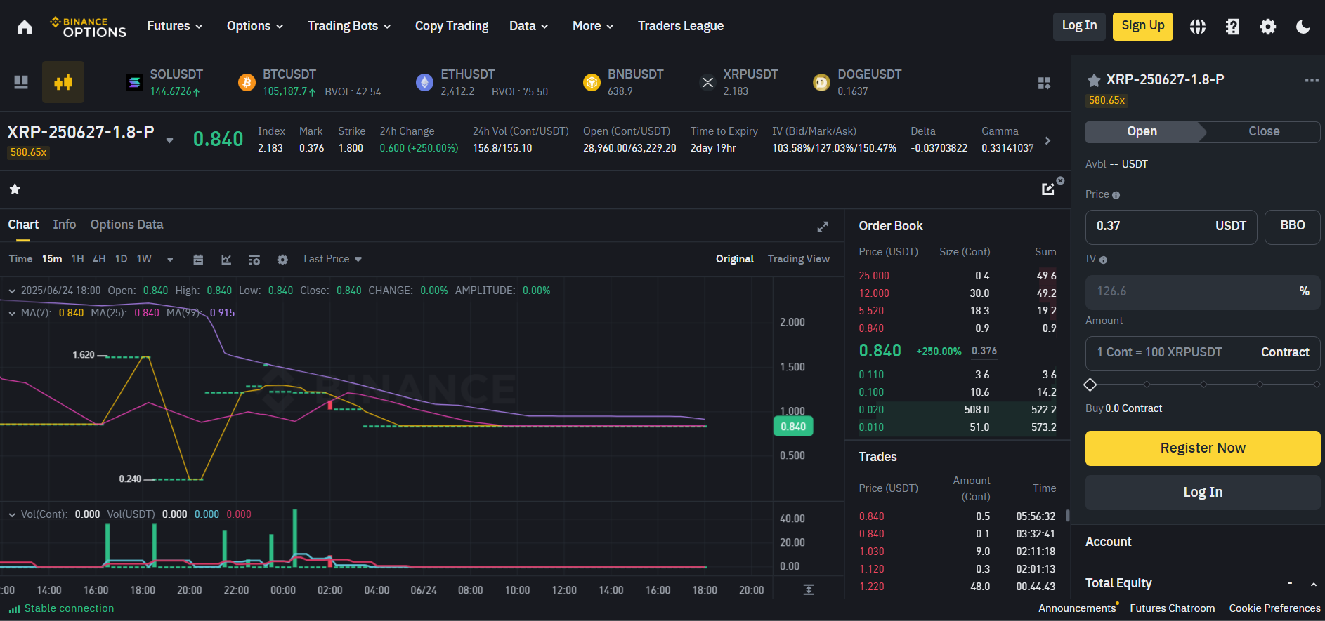The height and width of the screenshot is (621, 1325).
Task: Open the settings gear in the header
Action: (x=1268, y=27)
